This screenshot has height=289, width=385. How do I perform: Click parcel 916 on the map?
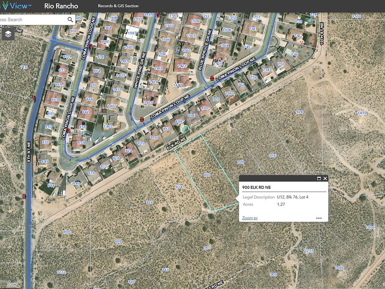click(273, 156)
